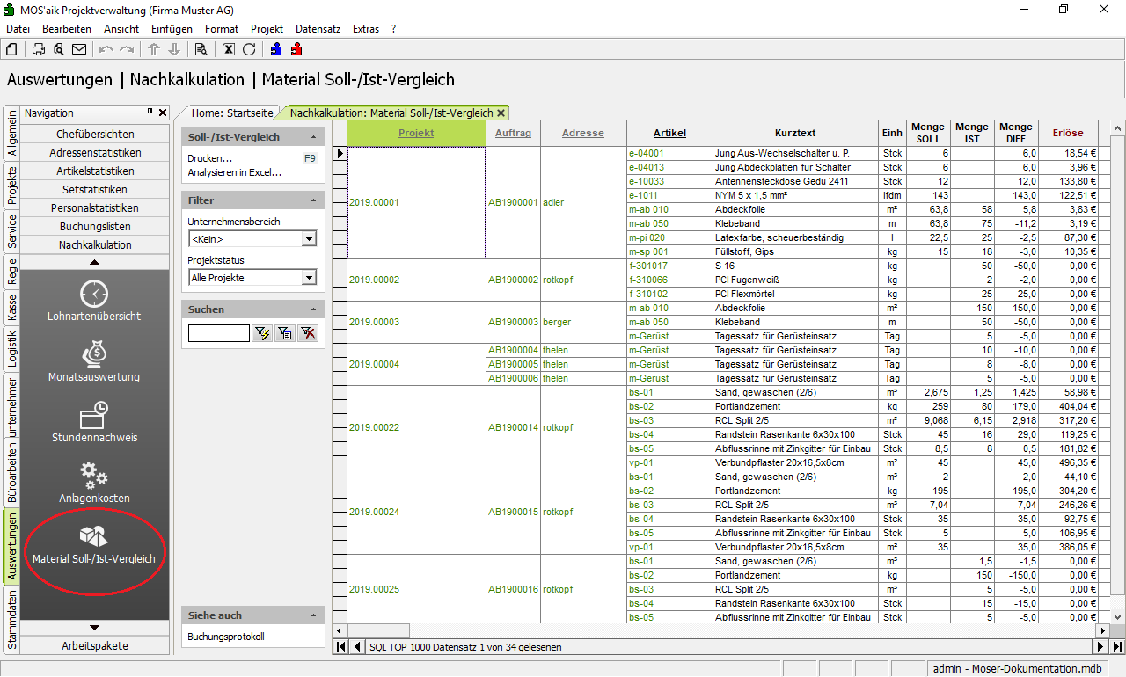The image size is (1126, 677).
Task: Click the refresh icon in toolbar
Action: click(x=249, y=49)
